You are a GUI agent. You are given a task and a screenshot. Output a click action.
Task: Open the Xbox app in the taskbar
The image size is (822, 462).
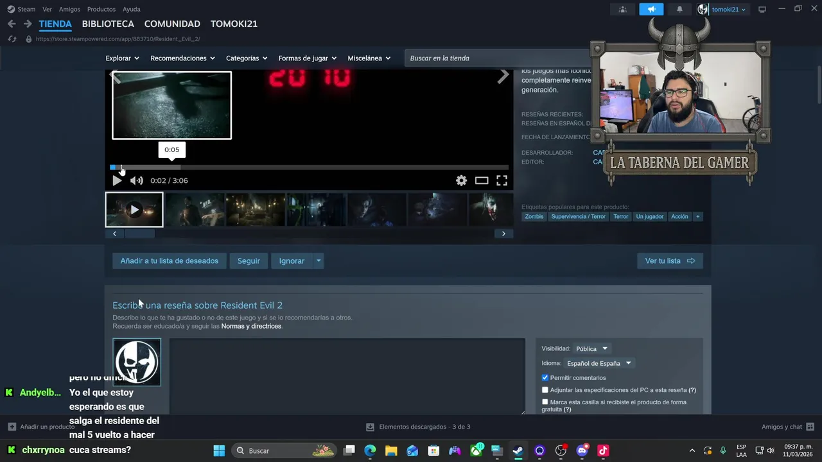tap(477, 450)
